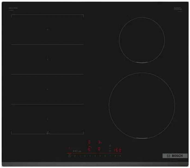This screenshot has width=190, height=168.
Task: Tap the timer clock icon beside the 160 display
Action: coord(110,150)
